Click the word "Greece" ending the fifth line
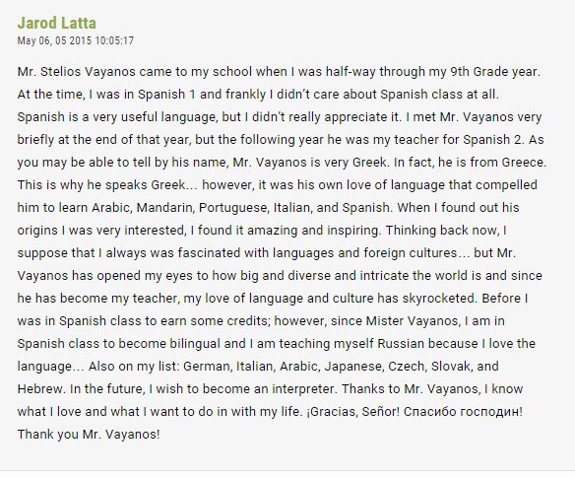 (523, 163)
